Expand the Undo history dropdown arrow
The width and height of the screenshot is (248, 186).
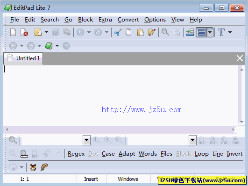pos(89,32)
